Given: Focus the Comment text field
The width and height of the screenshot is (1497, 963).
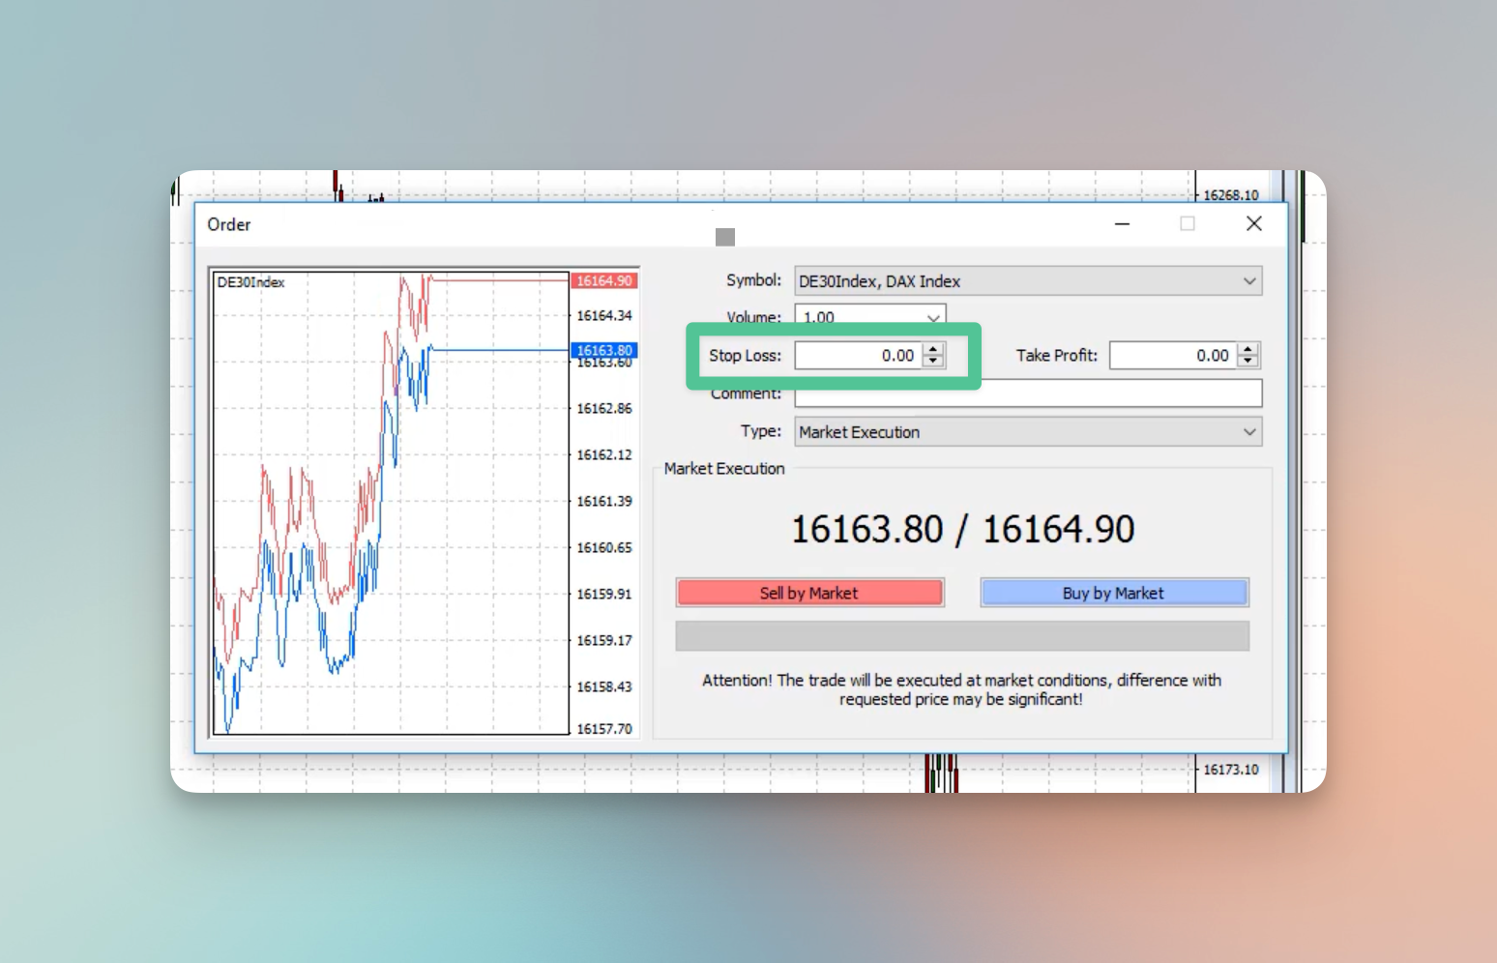Looking at the screenshot, I should pos(1027,394).
